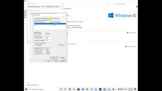Launch Microsoft Edge from the taskbar
This screenshot has height=91, width=162.
tap(70, 89)
